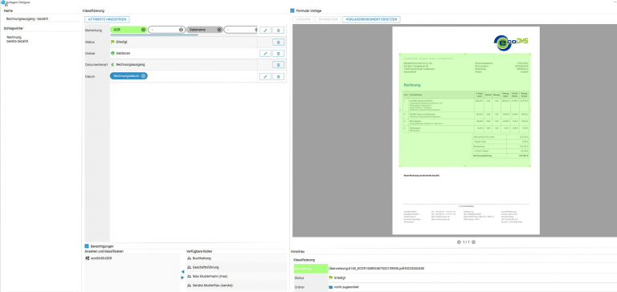The height and width of the screenshot is (292, 617).
Task: Remove the green OCR chip
Action: pyautogui.click(x=143, y=30)
